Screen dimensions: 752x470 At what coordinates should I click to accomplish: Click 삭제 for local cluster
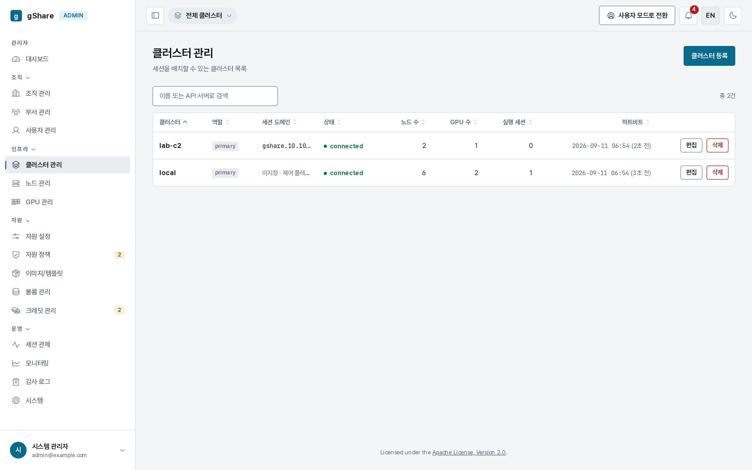(718, 173)
